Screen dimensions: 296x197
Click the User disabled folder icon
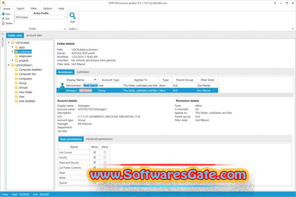[16, 101]
